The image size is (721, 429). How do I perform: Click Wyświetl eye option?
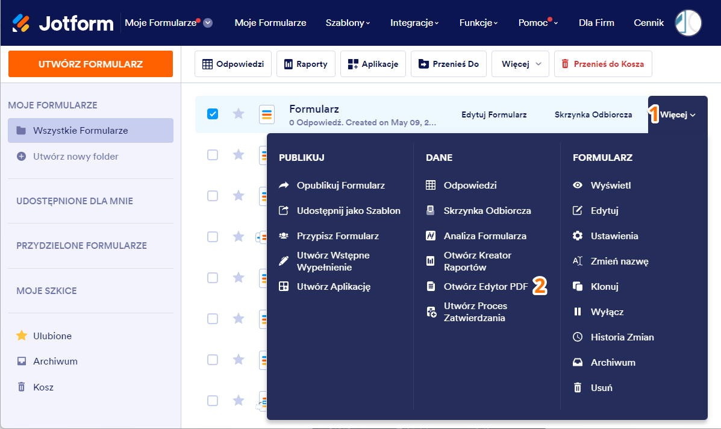click(x=602, y=186)
